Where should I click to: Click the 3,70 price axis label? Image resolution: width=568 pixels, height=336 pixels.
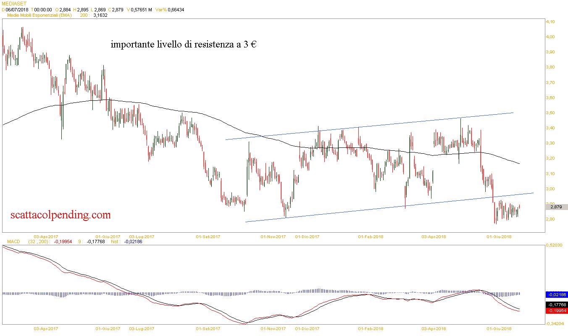[x=550, y=82]
